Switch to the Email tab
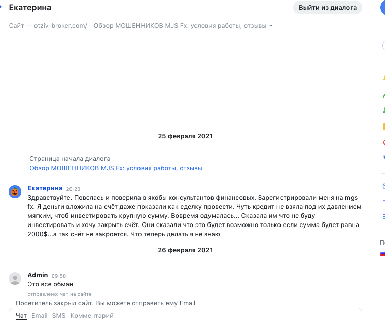Screen dimensions: 385x323 tap(39, 315)
